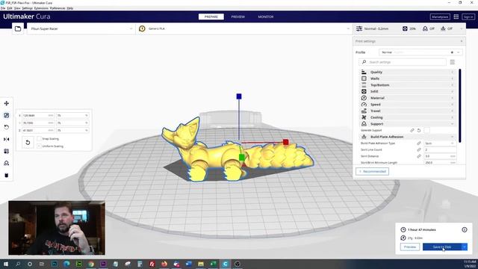The image size is (478, 269).
Task: Collapse Build Plate Adhesion section
Action: tap(408, 137)
